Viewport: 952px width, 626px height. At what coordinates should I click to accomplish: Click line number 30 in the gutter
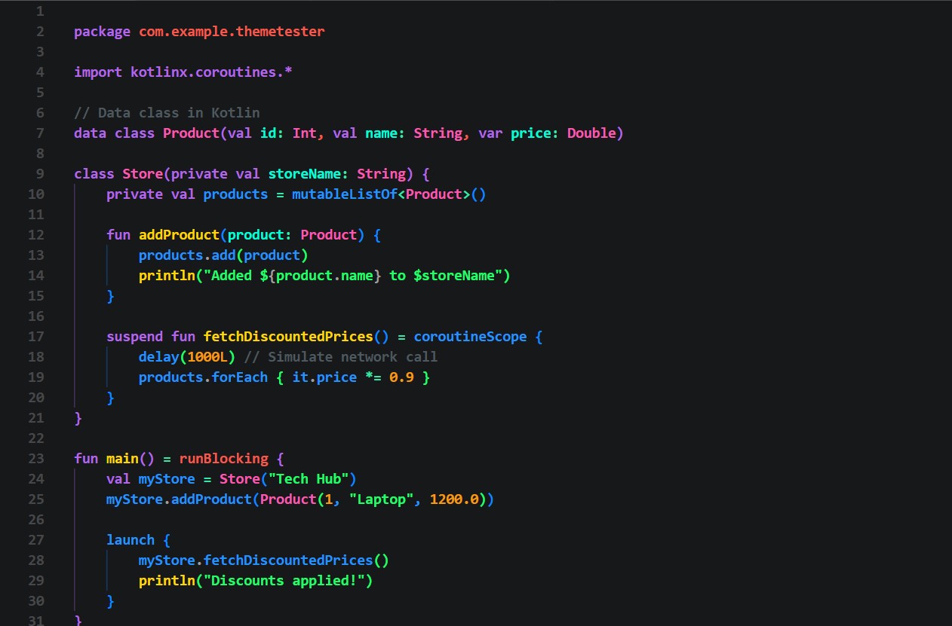tap(36, 601)
